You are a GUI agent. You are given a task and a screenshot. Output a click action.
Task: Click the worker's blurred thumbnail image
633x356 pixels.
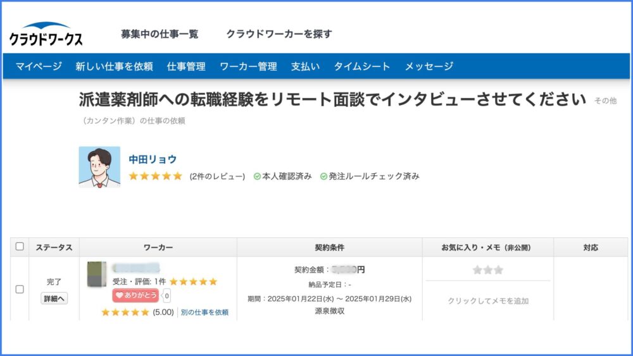(97, 274)
